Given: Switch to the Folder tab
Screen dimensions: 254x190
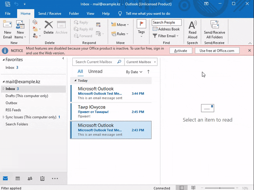Looking at the screenshot, I should (x=74, y=14).
